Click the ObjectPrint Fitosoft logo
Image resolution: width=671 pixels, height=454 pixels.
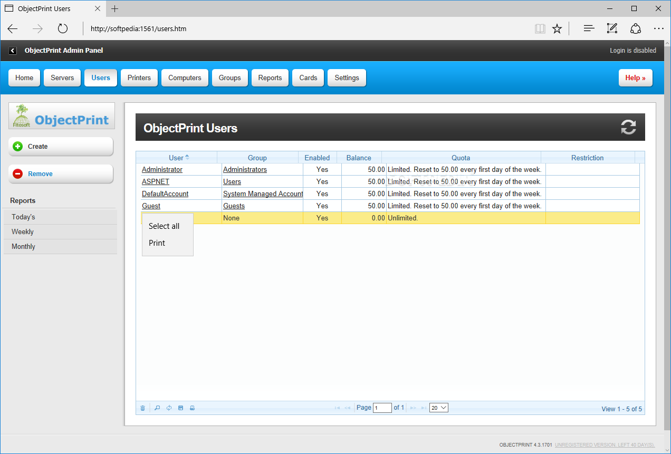point(62,116)
